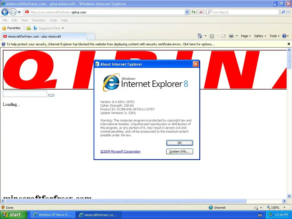Image resolution: width=292 pixels, height=219 pixels.
Task: Expand the address bar history dropdown
Action: click(187, 12)
